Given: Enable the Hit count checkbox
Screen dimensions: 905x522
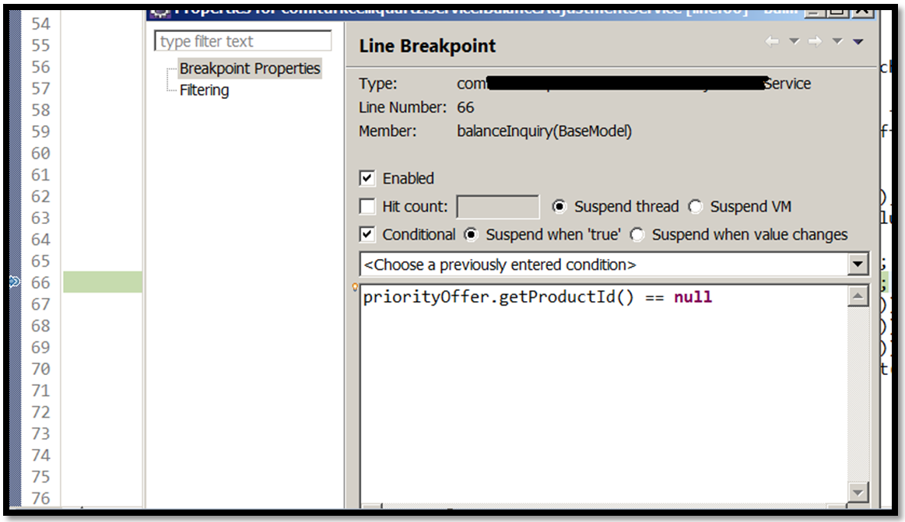Looking at the screenshot, I should pyautogui.click(x=367, y=206).
